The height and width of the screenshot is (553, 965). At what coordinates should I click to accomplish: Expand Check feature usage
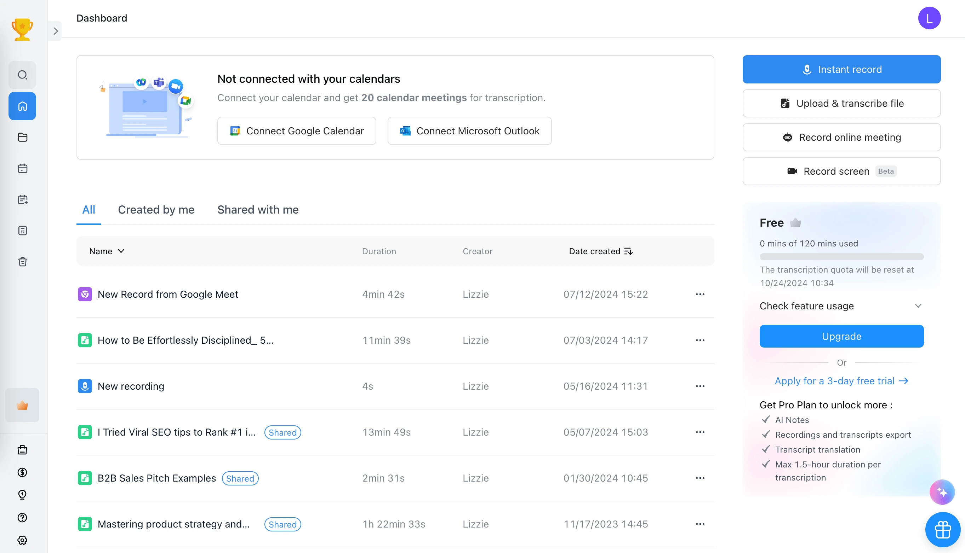(841, 306)
